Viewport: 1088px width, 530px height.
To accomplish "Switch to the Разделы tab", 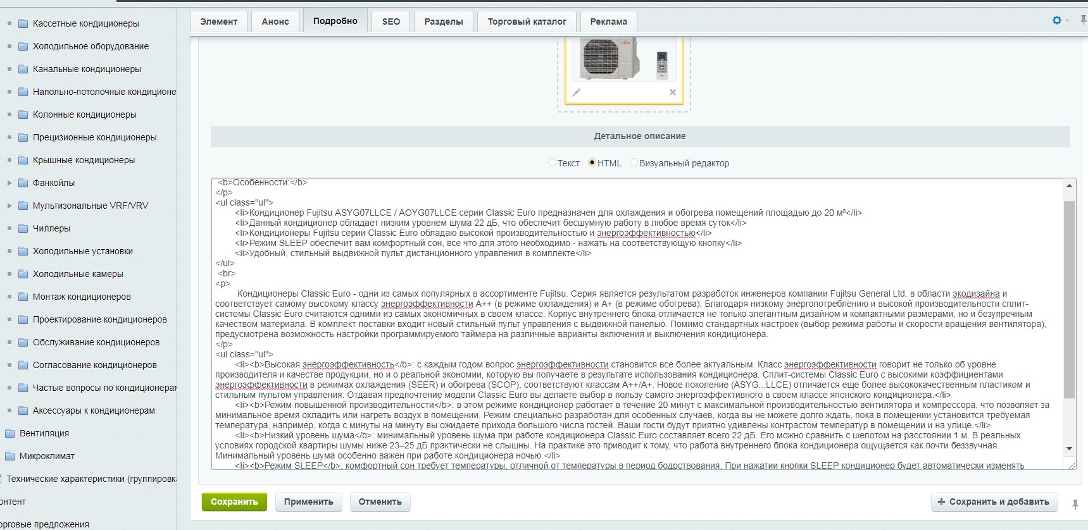I will (x=444, y=22).
